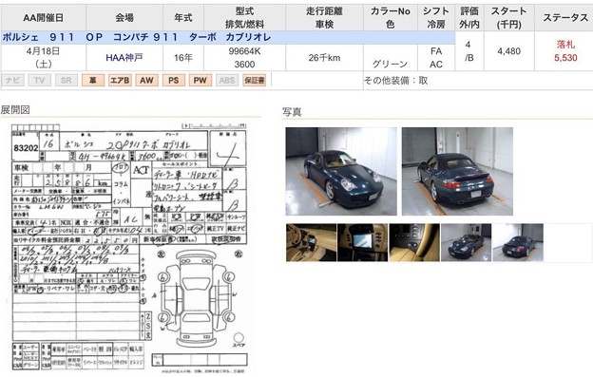Select the 4月18日 auction date cell
Image resolution: width=593 pixels, height=377 pixels.
tap(43, 57)
